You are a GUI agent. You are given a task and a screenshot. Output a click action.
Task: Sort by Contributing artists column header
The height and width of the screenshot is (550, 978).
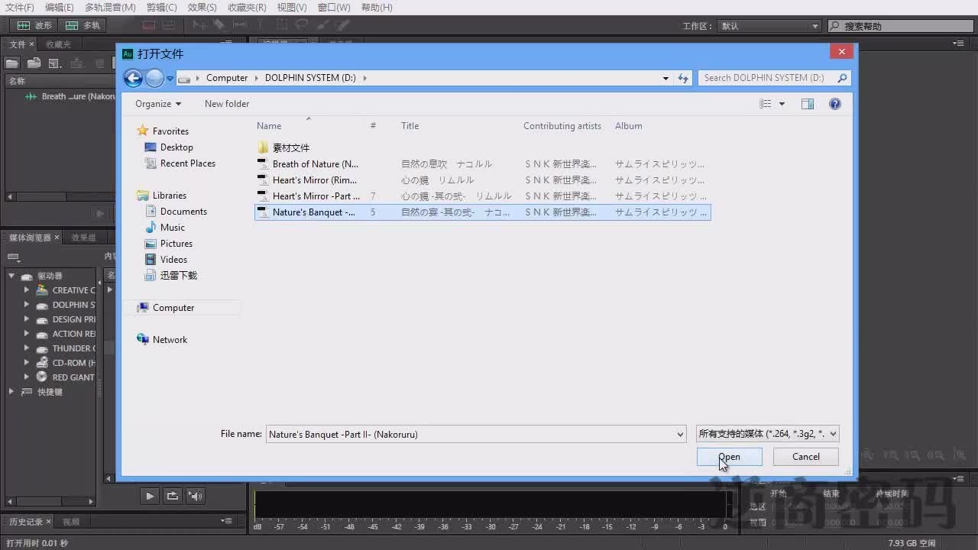[x=562, y=126]
